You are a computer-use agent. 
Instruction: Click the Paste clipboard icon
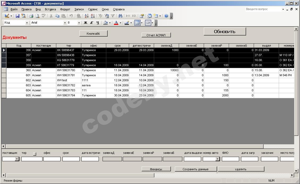(x=63, y=16)
